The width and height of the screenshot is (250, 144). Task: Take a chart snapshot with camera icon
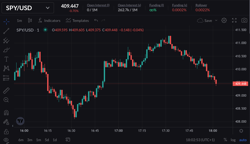point(244,20)
